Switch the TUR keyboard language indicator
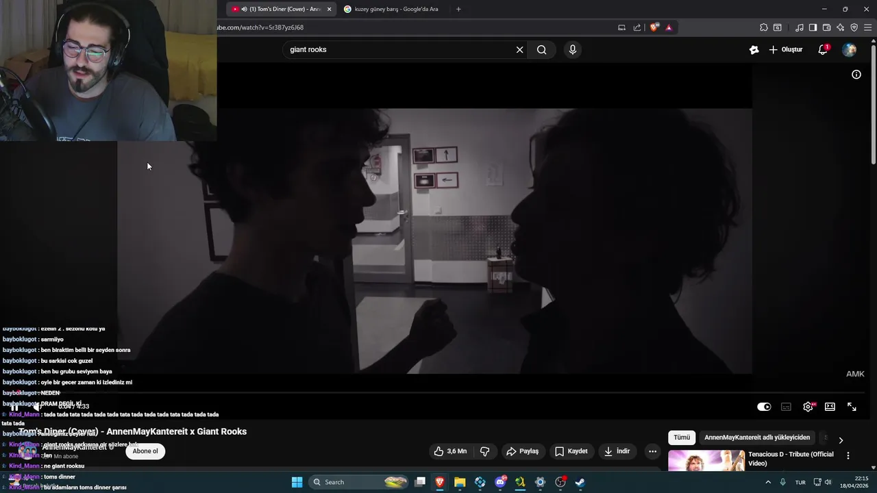 tap(800, 482)
